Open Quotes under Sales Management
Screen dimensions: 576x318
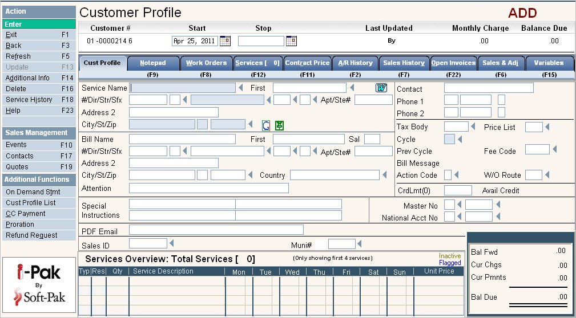coord(39,167)
